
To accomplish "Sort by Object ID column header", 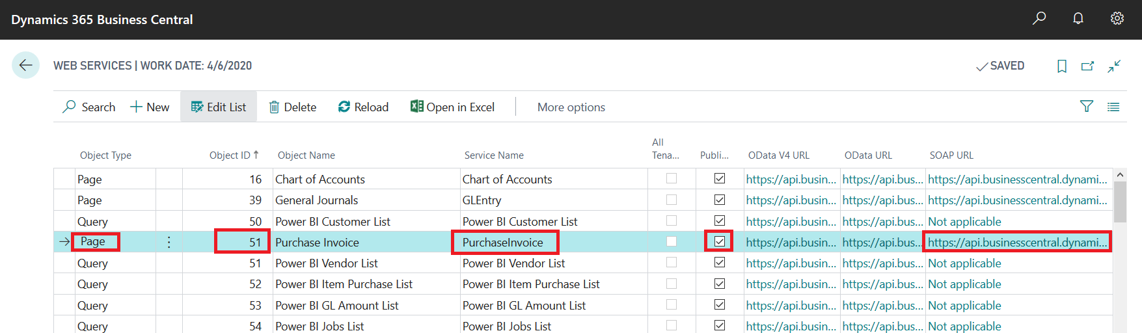I will click(234, 155).
